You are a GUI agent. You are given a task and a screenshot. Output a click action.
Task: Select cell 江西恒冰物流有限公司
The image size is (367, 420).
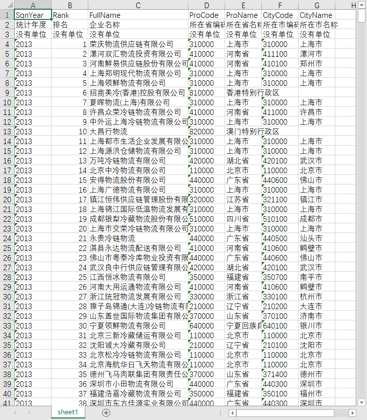pos(138,277)
